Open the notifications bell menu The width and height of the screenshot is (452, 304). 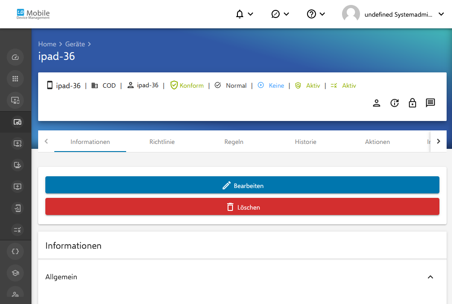point(244,14)
